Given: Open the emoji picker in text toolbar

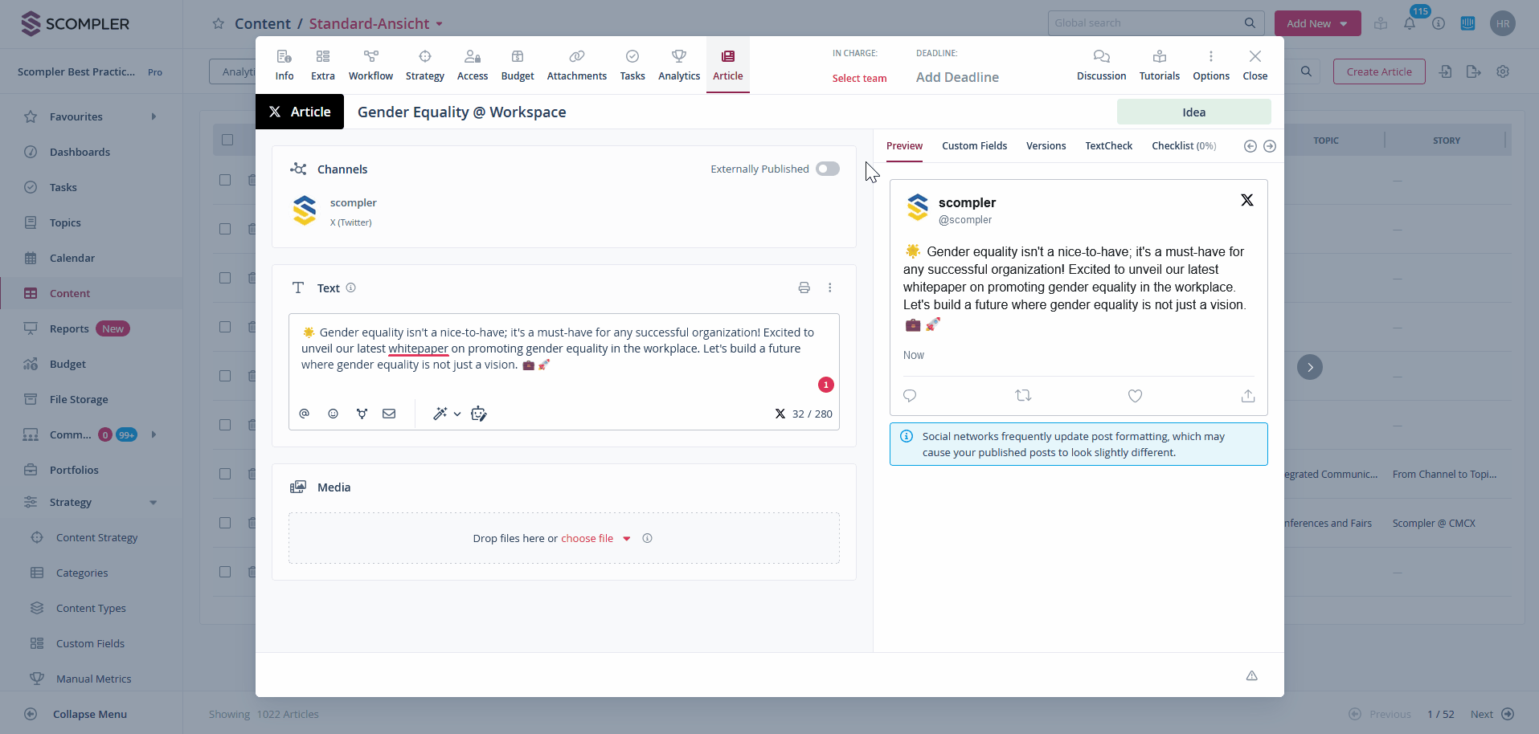Looking at the screenshot, I should coord(333,414).
